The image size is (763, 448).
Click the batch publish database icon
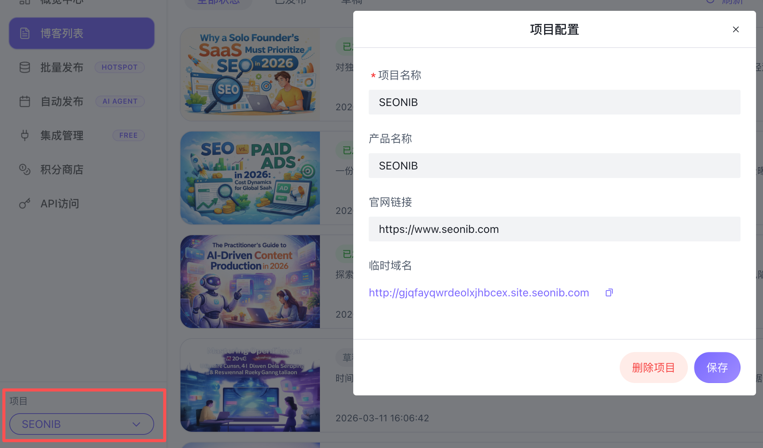pyautogui.click(x=25, y=67)
